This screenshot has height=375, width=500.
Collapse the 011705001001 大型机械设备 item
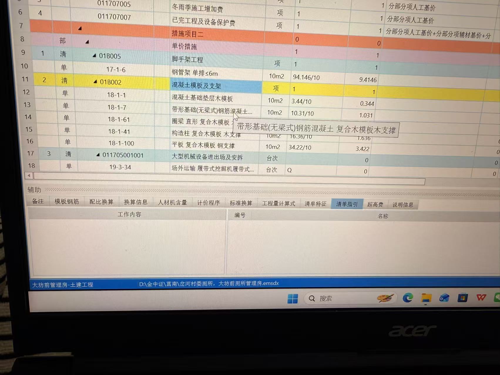coord(99,155)
